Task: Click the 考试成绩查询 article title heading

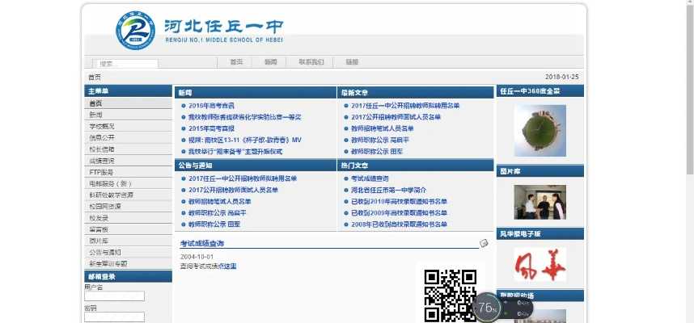Action: click(x=202, y=244)
